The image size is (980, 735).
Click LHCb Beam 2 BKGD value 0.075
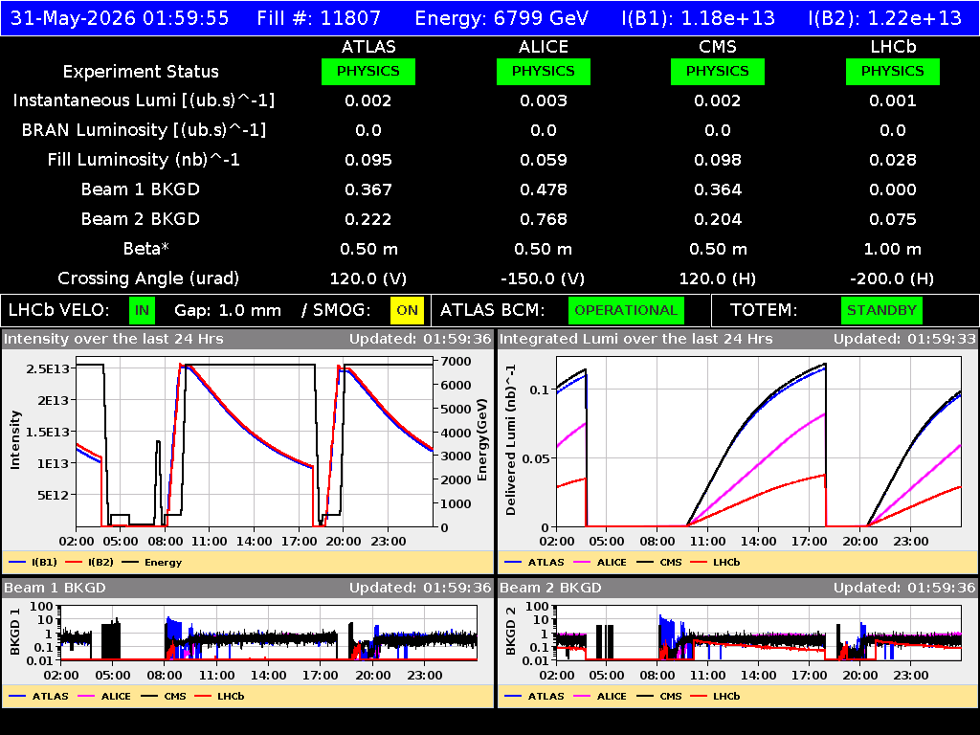coord(893,219)
